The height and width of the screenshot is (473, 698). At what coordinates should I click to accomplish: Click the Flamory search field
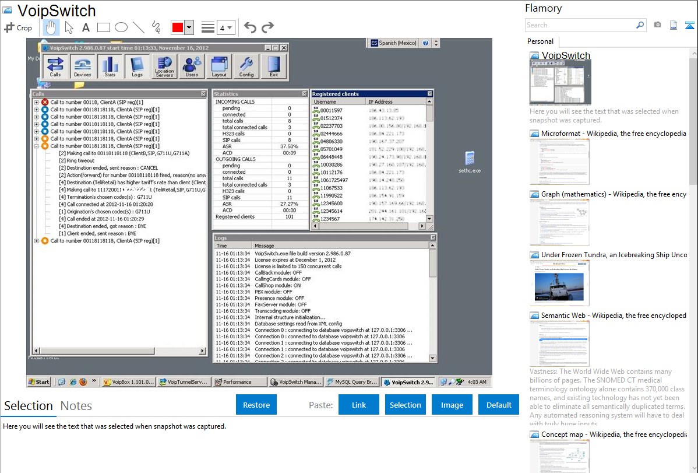580,25
